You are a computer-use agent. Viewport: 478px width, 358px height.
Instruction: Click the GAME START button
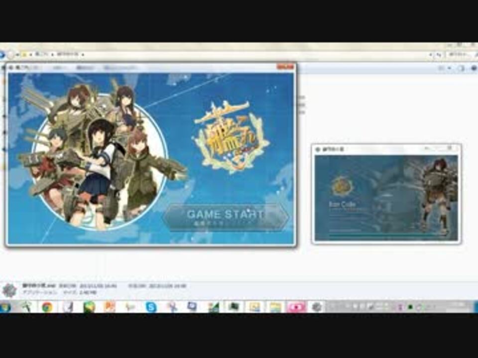(x=225, y=217)
